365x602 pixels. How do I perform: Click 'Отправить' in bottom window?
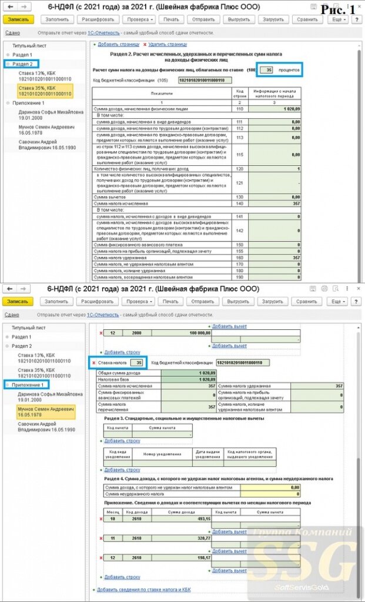(203, 302)
